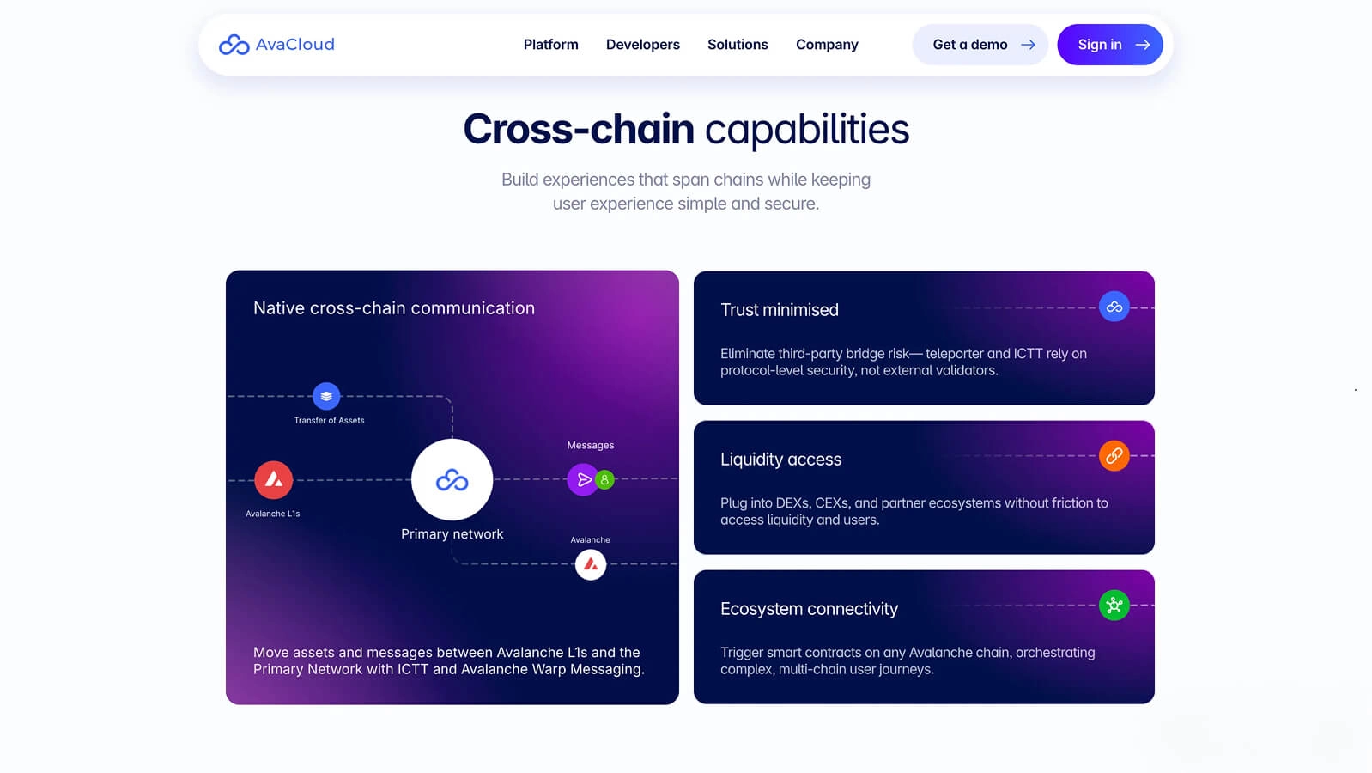Viewport: 1372px width, 773px height.
Task: Click the purple Messages send icon
Action: click(x=582, y=479)
